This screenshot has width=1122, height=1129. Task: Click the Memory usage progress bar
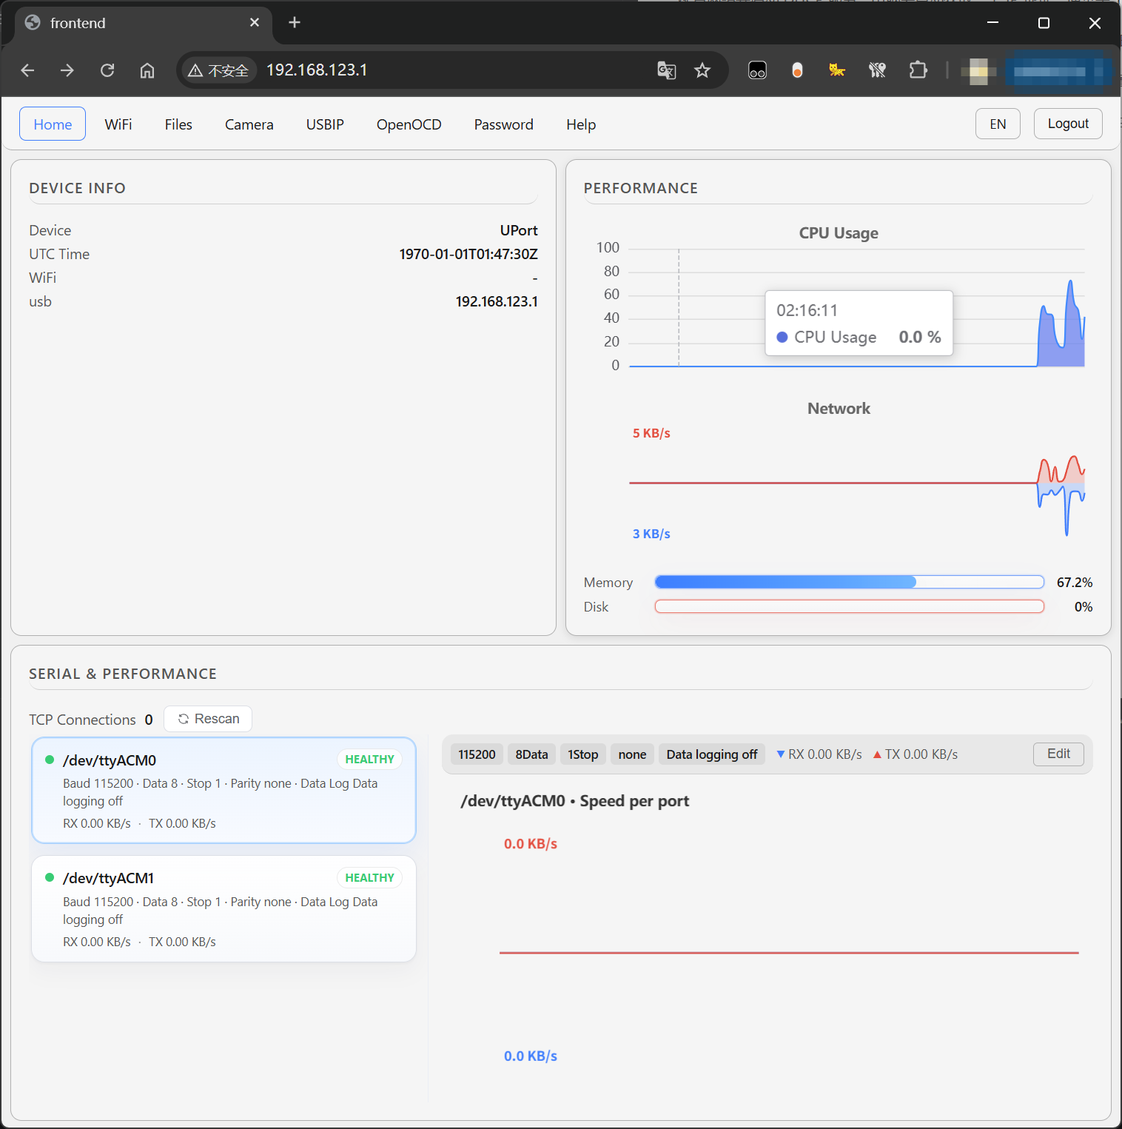click(x=850, y=582)
